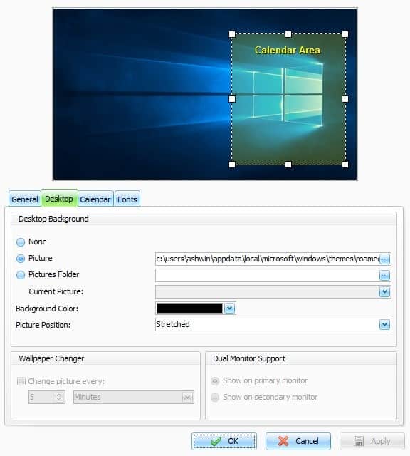Select the Desktop tab
The image size is (410, 456).
coord(59,198)
